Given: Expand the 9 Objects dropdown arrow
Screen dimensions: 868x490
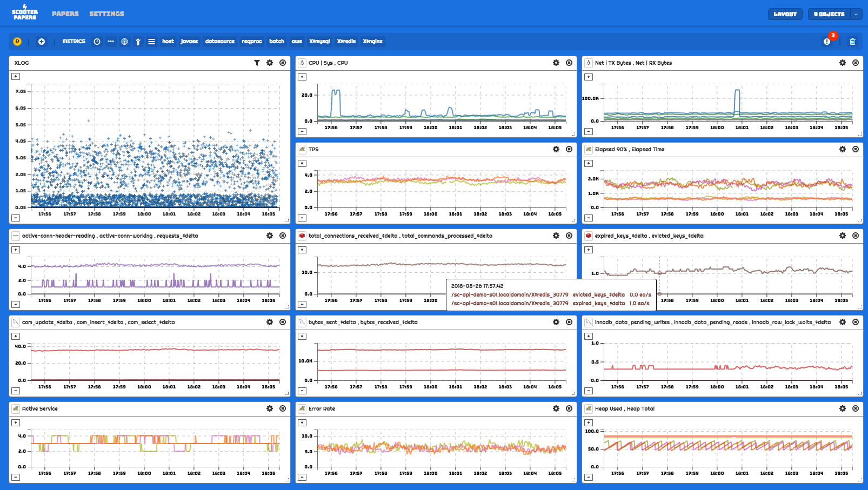Looking at the screenshot, I should pyautogui.click(x=856, y=14).
